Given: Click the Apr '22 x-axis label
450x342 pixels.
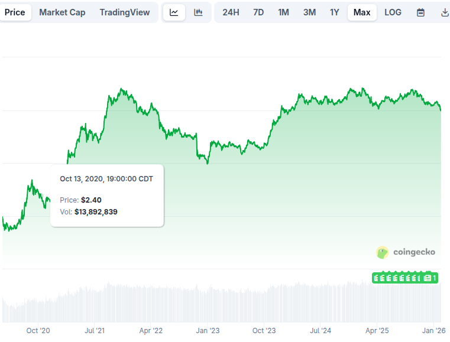Looking at the screenshot, I should tap(151, 331).
